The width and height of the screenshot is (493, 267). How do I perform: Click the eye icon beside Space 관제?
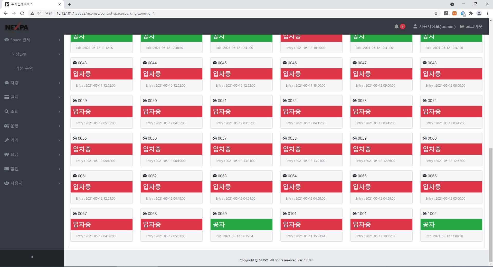click(x=7, y=40)
